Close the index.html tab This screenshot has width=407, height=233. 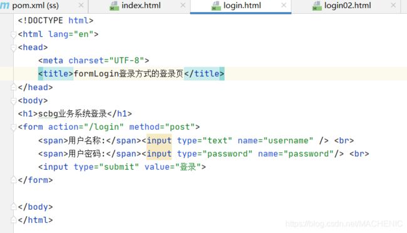tap(183, 5)
